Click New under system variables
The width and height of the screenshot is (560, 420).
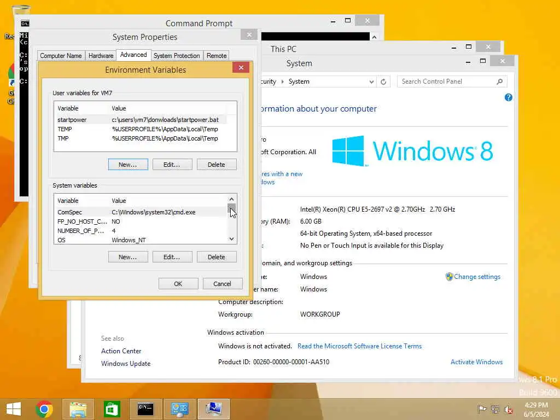tap(128, 257)
